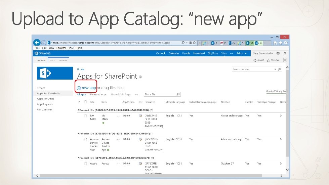329x185 pixels.
Task: Open SkyDrive from the top navigation
Action: 213,53
